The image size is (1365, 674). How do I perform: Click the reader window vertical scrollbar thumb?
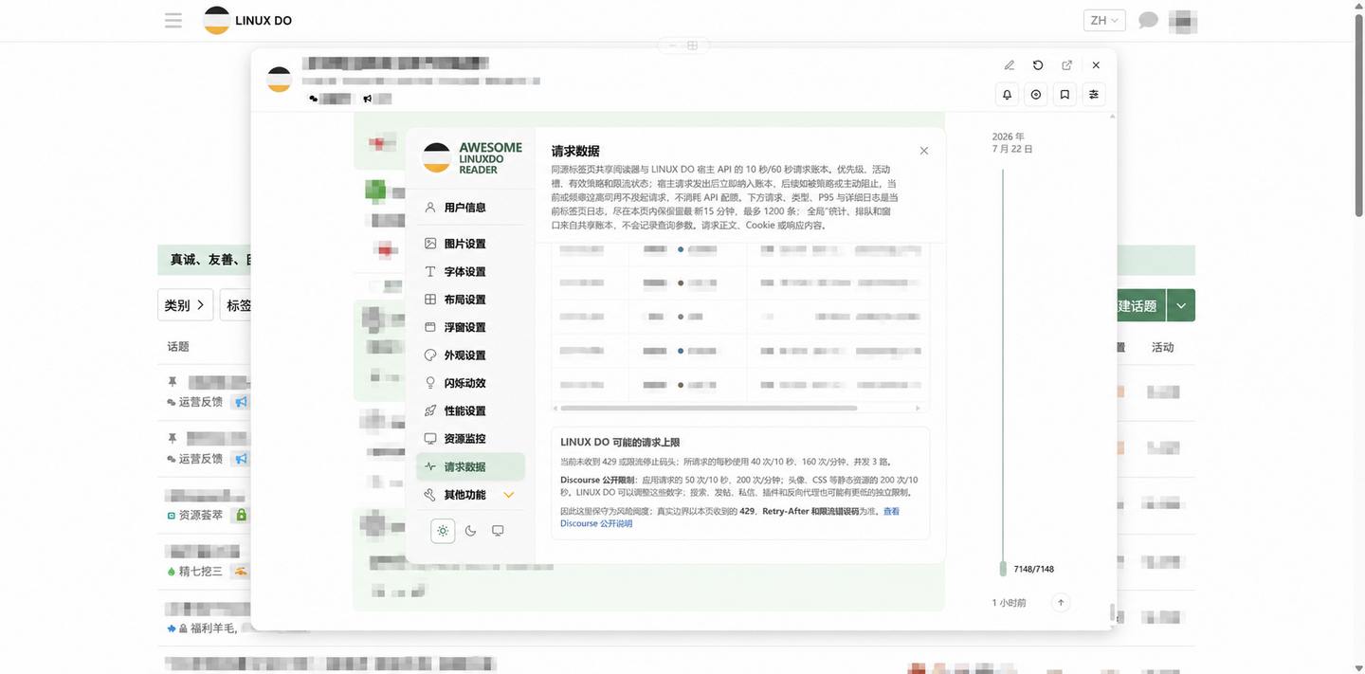click(1113, 613)
